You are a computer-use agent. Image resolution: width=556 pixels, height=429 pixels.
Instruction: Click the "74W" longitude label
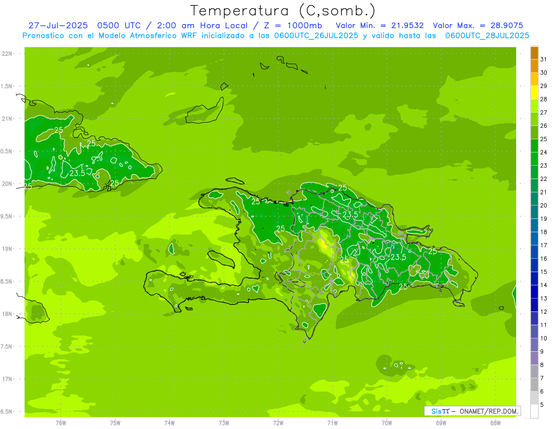[x=170, y=423]
